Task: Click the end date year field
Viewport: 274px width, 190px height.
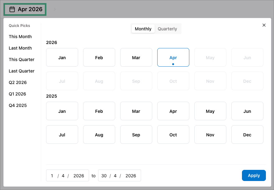Action: [x=131, y=176]
